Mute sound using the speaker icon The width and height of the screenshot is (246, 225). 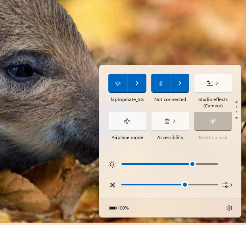point(112,185)
